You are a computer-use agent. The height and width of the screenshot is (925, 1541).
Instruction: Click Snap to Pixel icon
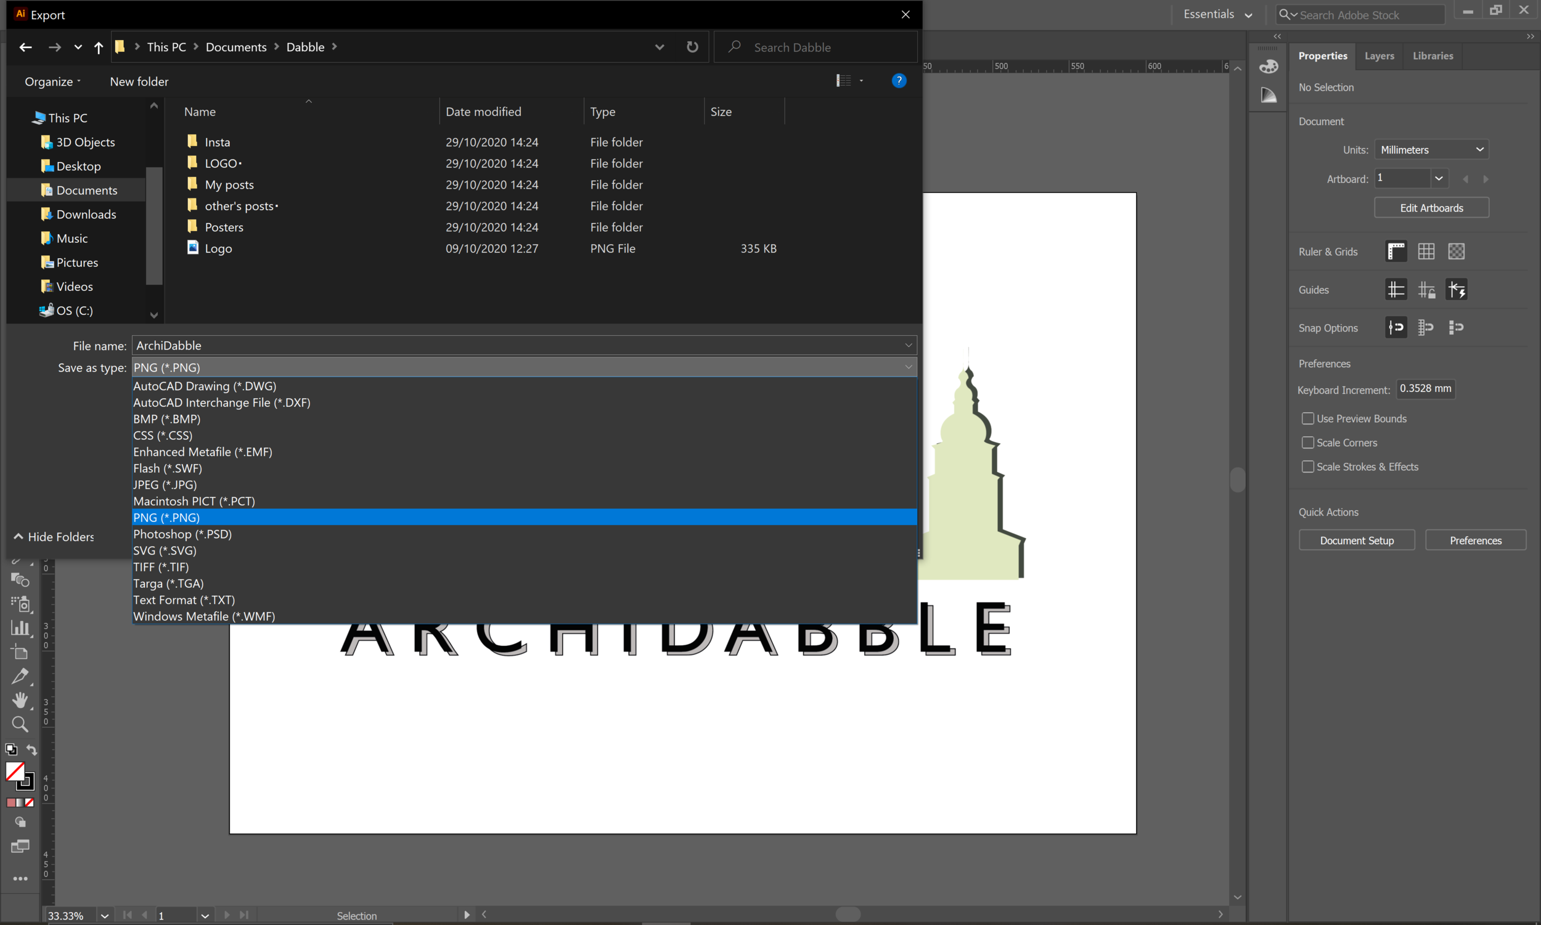point(1456,327)
